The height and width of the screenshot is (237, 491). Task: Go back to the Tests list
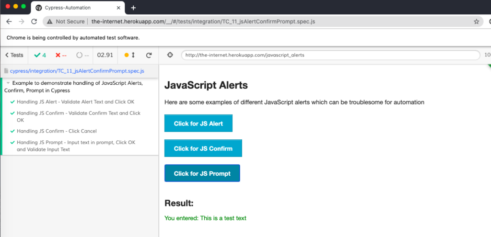(14, 55)
